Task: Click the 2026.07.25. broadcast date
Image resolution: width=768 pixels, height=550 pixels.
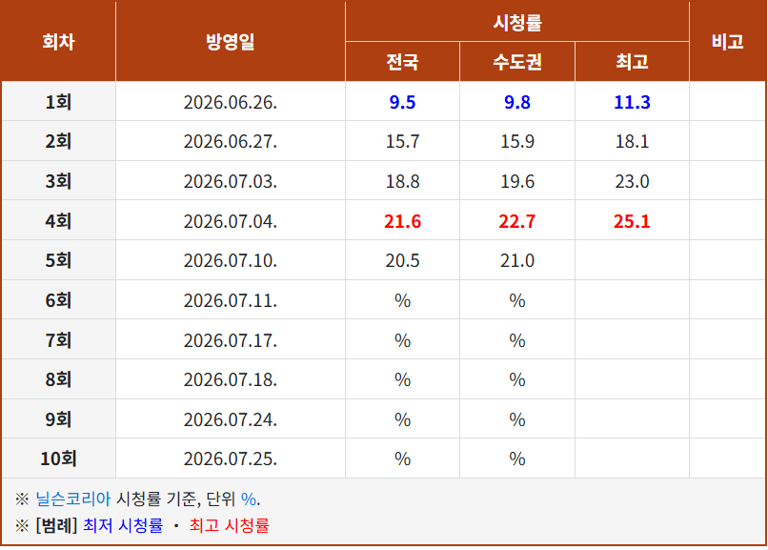Action: [231, 458]
